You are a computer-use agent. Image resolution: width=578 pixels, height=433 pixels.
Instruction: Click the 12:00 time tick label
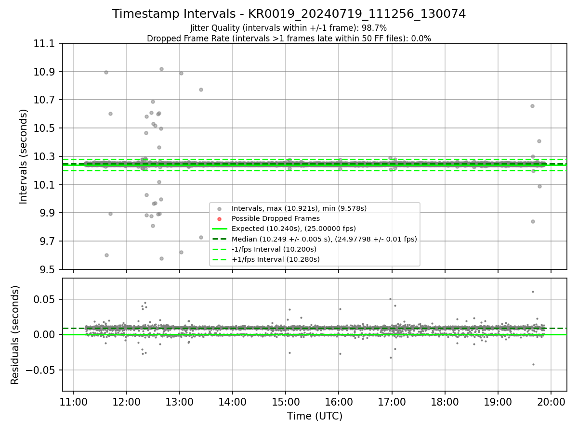127,402
